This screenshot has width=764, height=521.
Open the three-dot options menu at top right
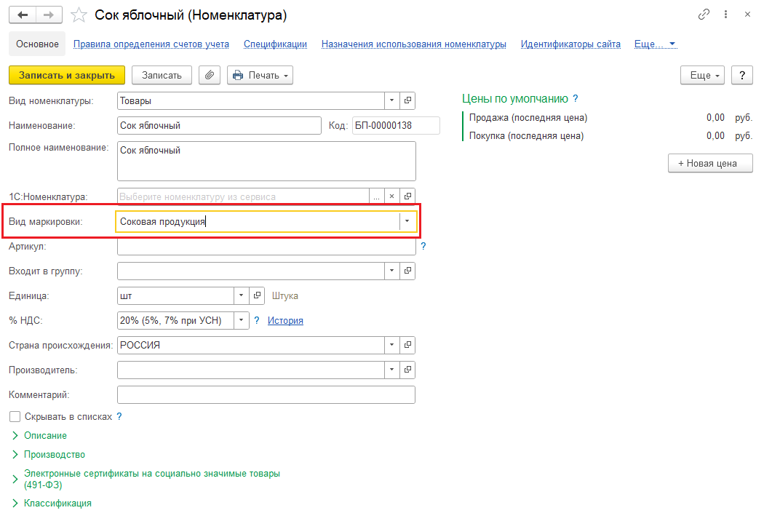click(725, 14)
